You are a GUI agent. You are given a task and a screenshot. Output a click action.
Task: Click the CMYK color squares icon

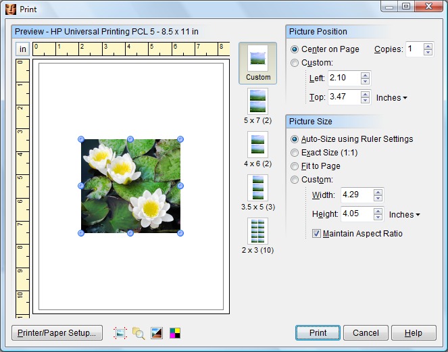click(175, 332)
